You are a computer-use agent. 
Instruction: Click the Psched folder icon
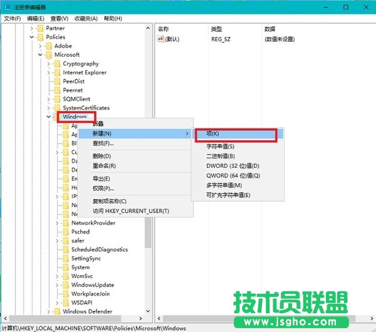[66, 232]
